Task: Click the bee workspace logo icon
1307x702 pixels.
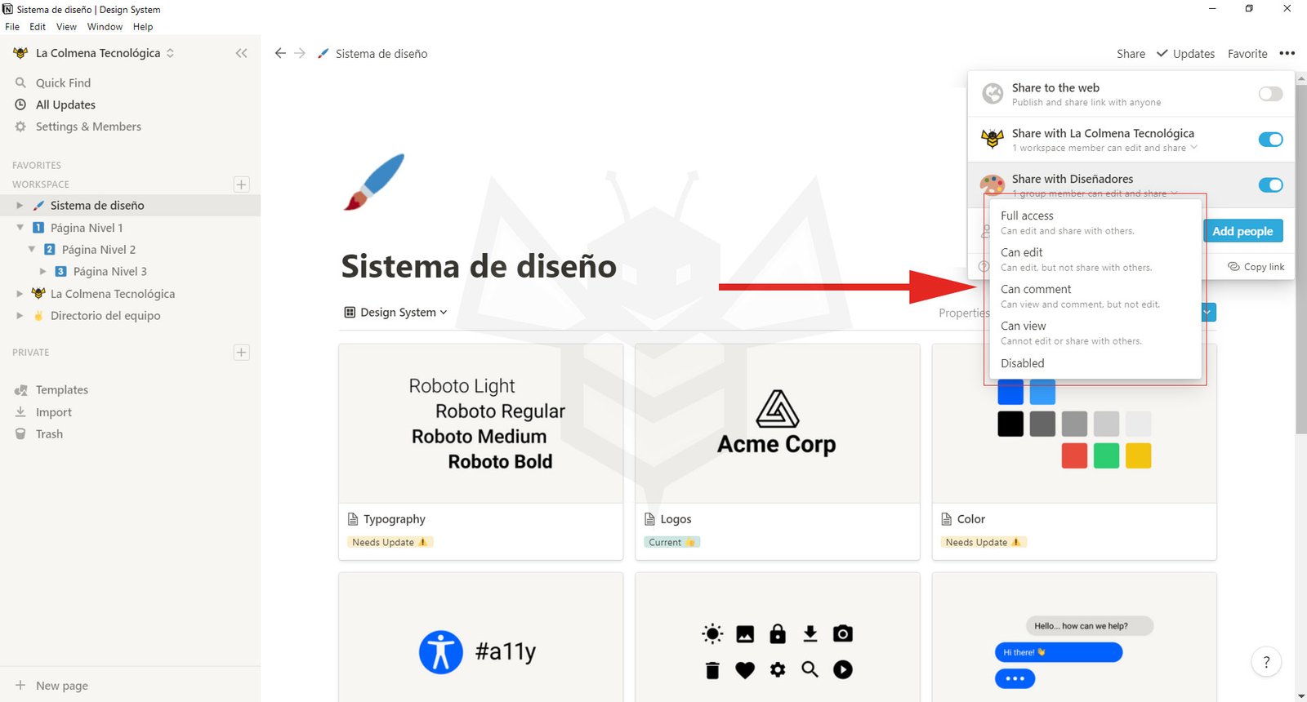Action: tap(21, 53)
